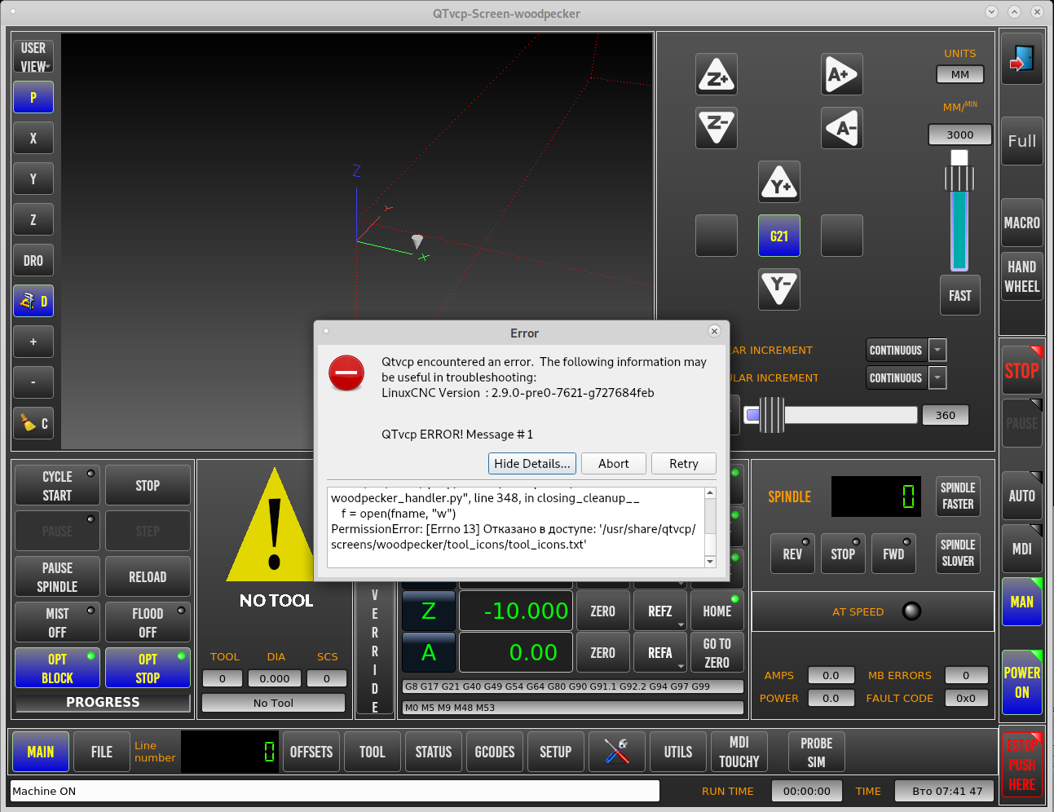
Task: Adjust the angular jog rate horizontal slider
Action: (831, 415)
